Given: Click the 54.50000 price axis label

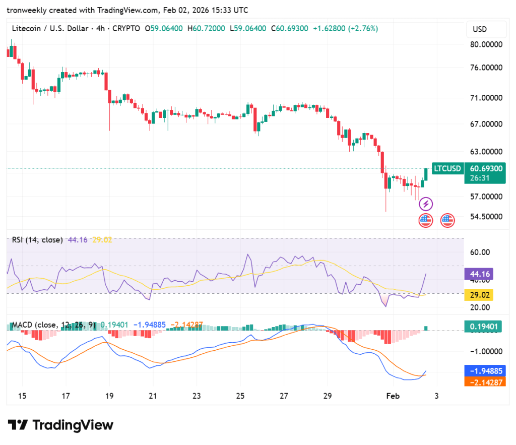Looking at the screenshot, I should point(486,217).
